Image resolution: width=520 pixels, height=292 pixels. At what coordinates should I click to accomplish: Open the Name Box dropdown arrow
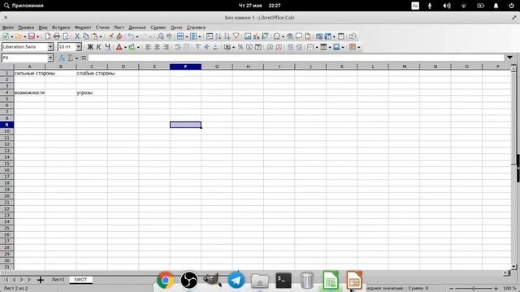click(x=50, y=58)
